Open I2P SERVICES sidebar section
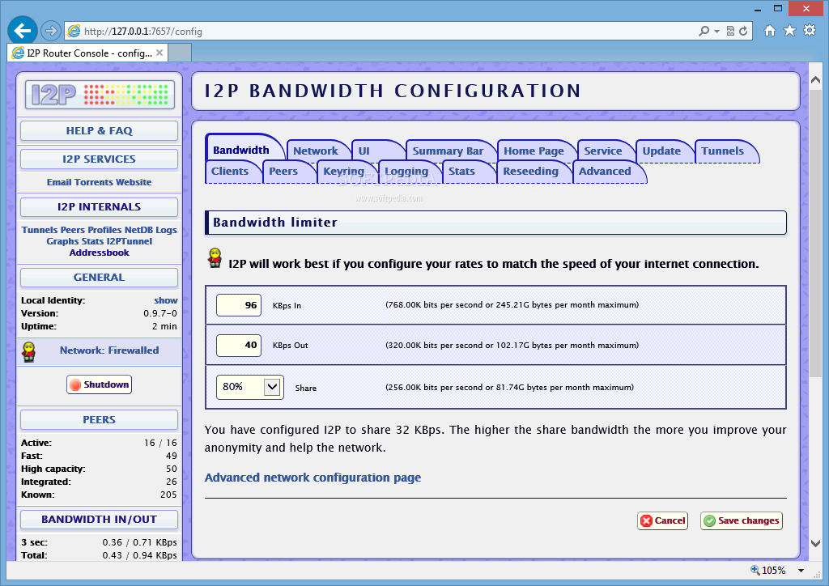This screenshot has height=586, width=829. pos(100,159)
